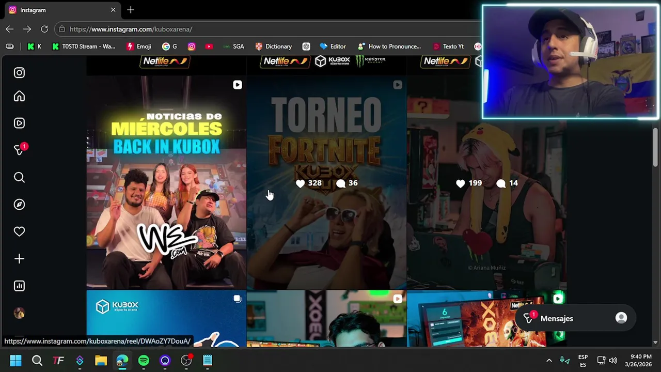Open volume control in system tray
This screenshot has height=372, width=661.
point(613,360)
